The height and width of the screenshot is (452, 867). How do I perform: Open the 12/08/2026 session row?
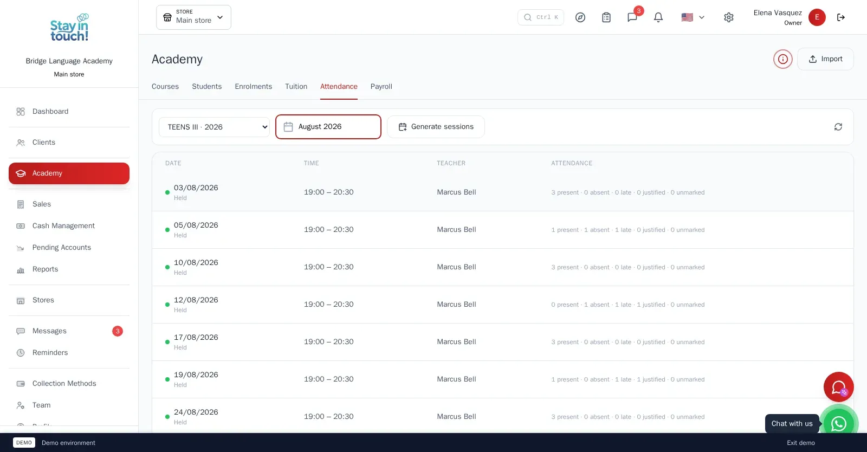[x=503, y=305]
